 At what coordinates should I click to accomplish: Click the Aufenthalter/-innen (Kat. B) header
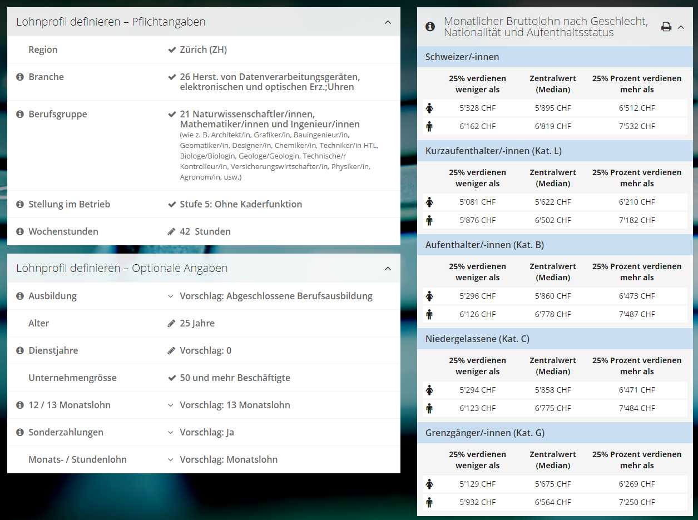point(555,245)
